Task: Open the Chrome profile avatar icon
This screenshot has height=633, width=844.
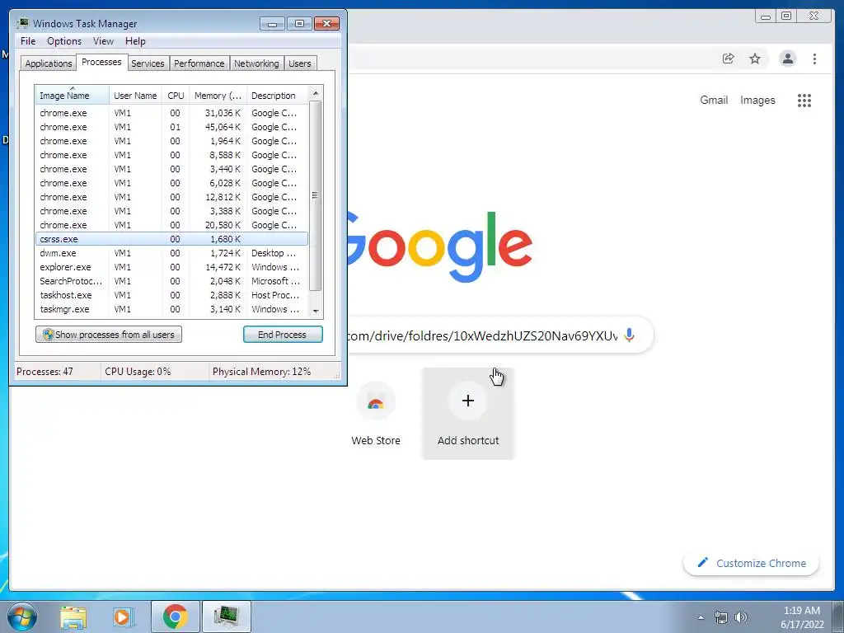Action: pos(787,59)
